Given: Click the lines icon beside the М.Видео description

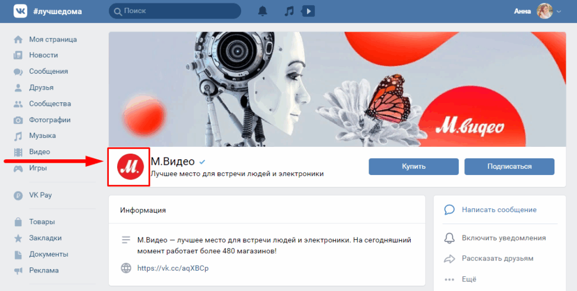Looking at the screenshot, I should tap(126, 240).
